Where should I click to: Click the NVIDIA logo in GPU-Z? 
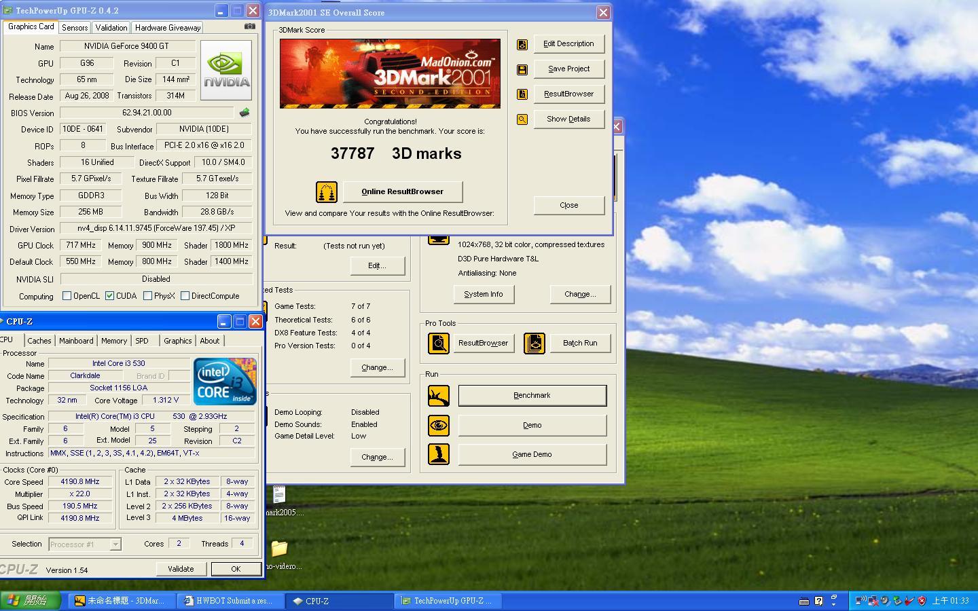click(x=226, y=71)
